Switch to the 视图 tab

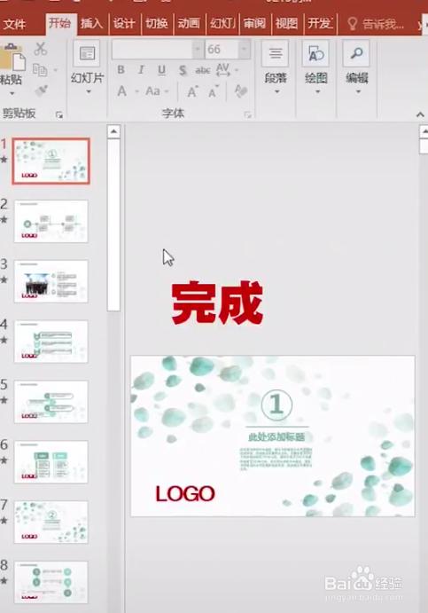click(286, 24)
